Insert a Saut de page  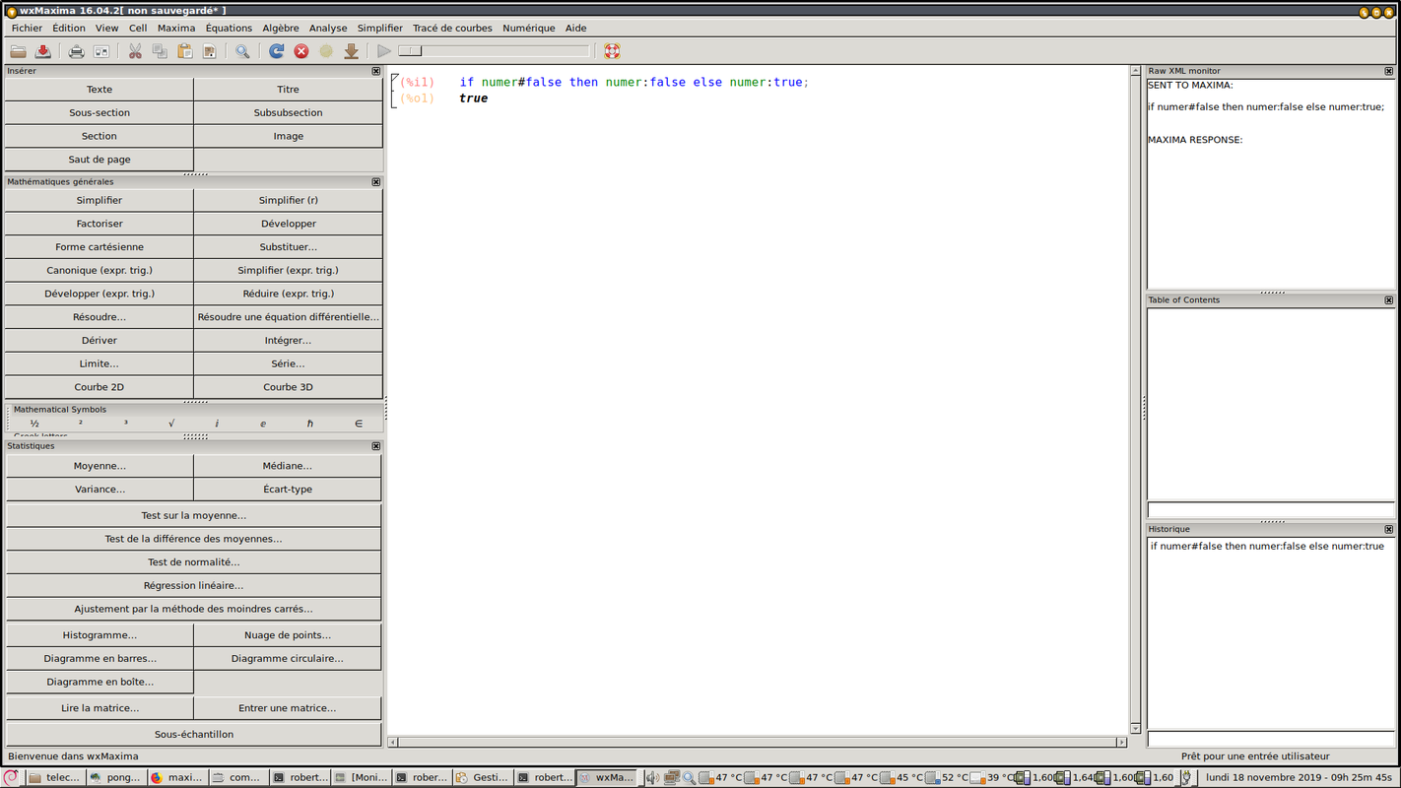pyautogui.click(x=100, y=160)
